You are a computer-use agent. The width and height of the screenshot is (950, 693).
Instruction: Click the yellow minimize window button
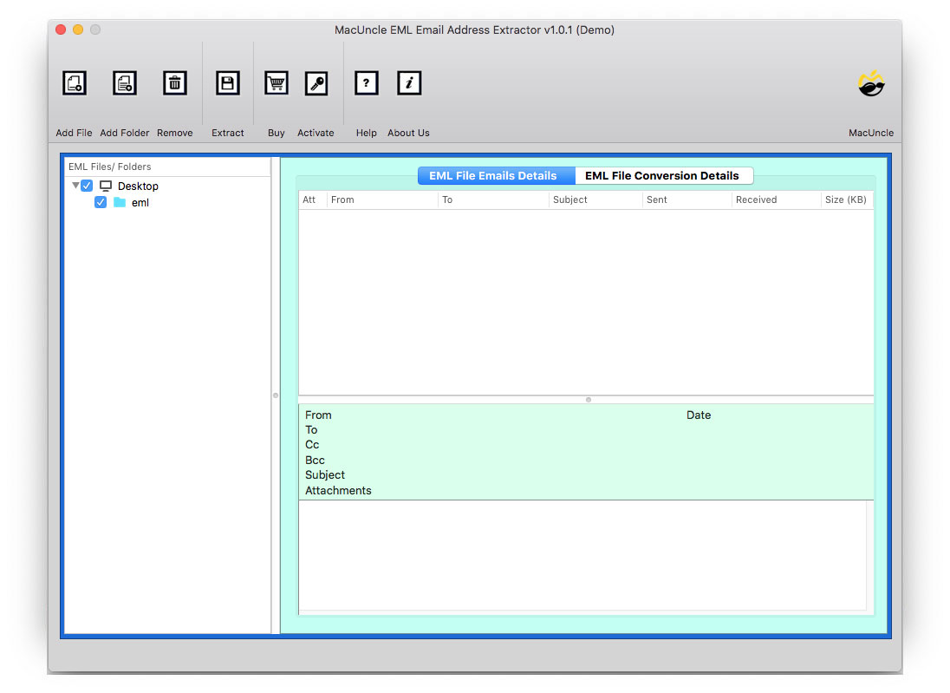tap(78, 29)
